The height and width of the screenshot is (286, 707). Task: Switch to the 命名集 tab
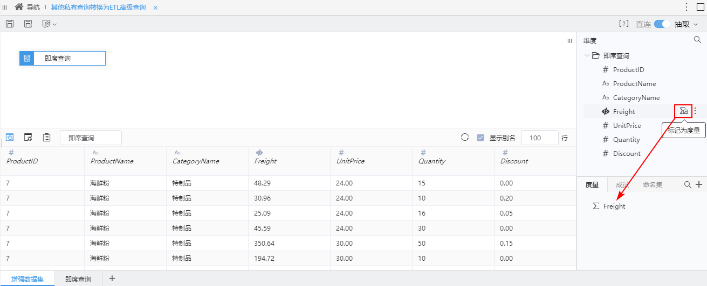(653, 184)
